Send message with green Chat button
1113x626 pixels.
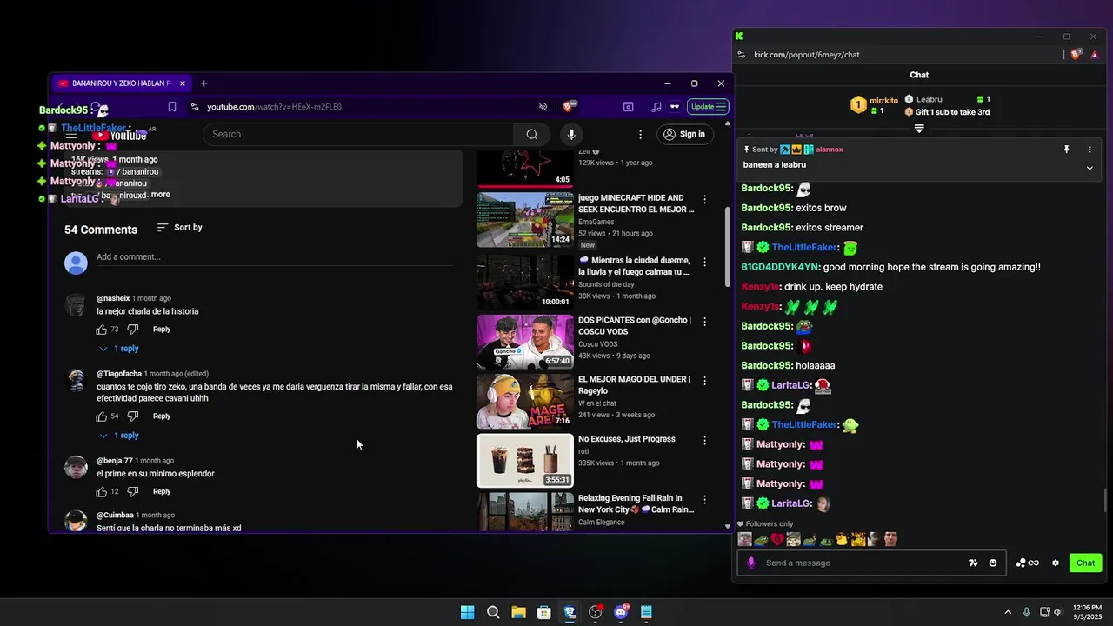point(1085,563)
